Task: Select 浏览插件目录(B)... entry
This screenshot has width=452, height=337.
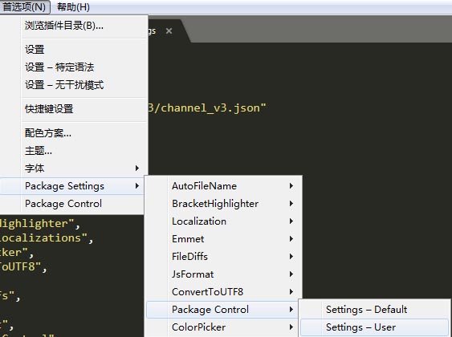Action: click(x=74, y=26)
